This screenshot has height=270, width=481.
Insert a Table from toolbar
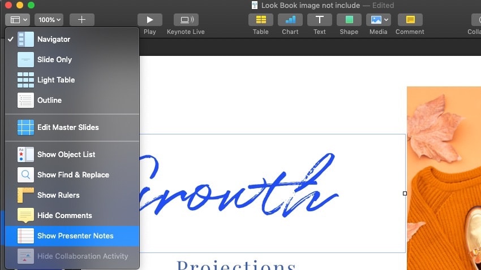[261, 20]
